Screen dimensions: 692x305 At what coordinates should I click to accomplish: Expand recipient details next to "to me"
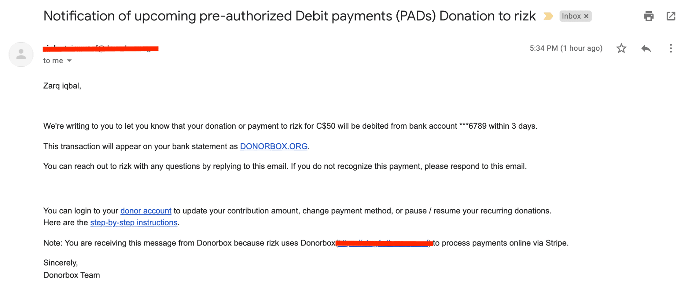pyautogui.click(x=70, y=61)
